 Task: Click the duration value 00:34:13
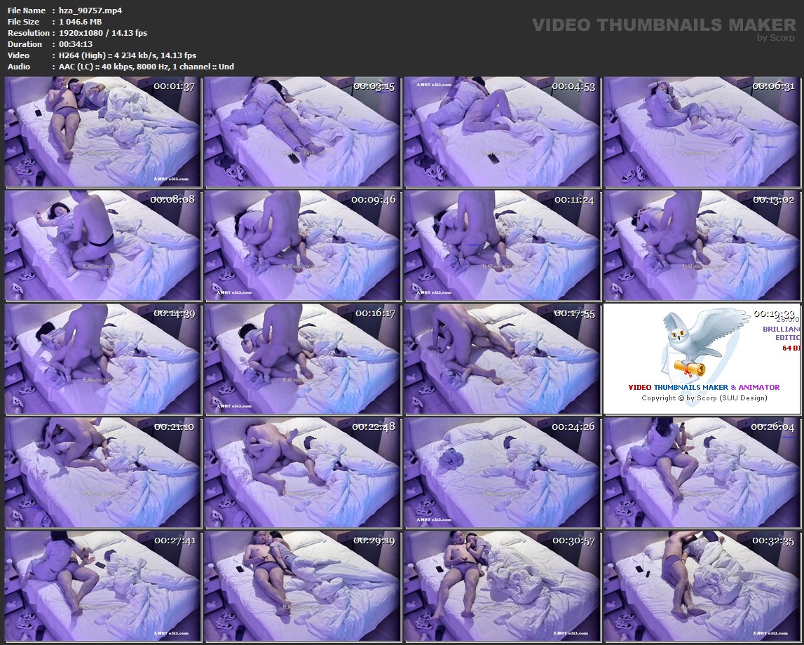coord(76,44)
